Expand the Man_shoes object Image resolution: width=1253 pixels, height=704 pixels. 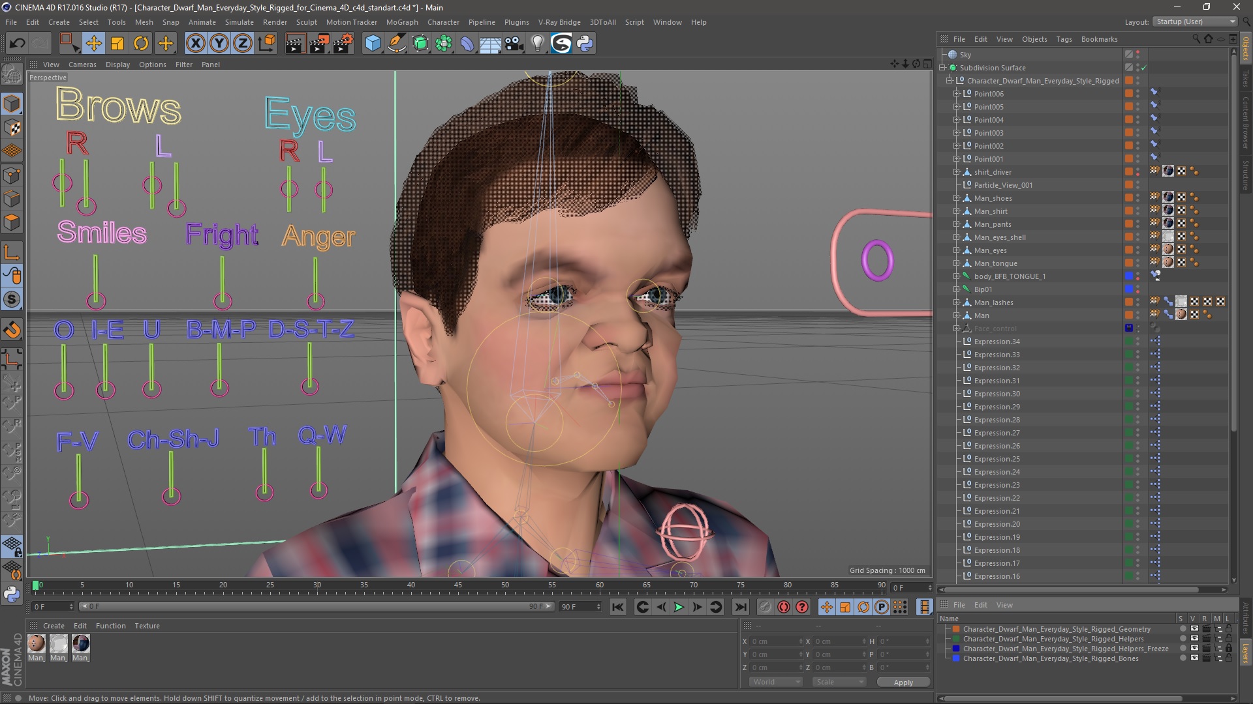point(957,198)
